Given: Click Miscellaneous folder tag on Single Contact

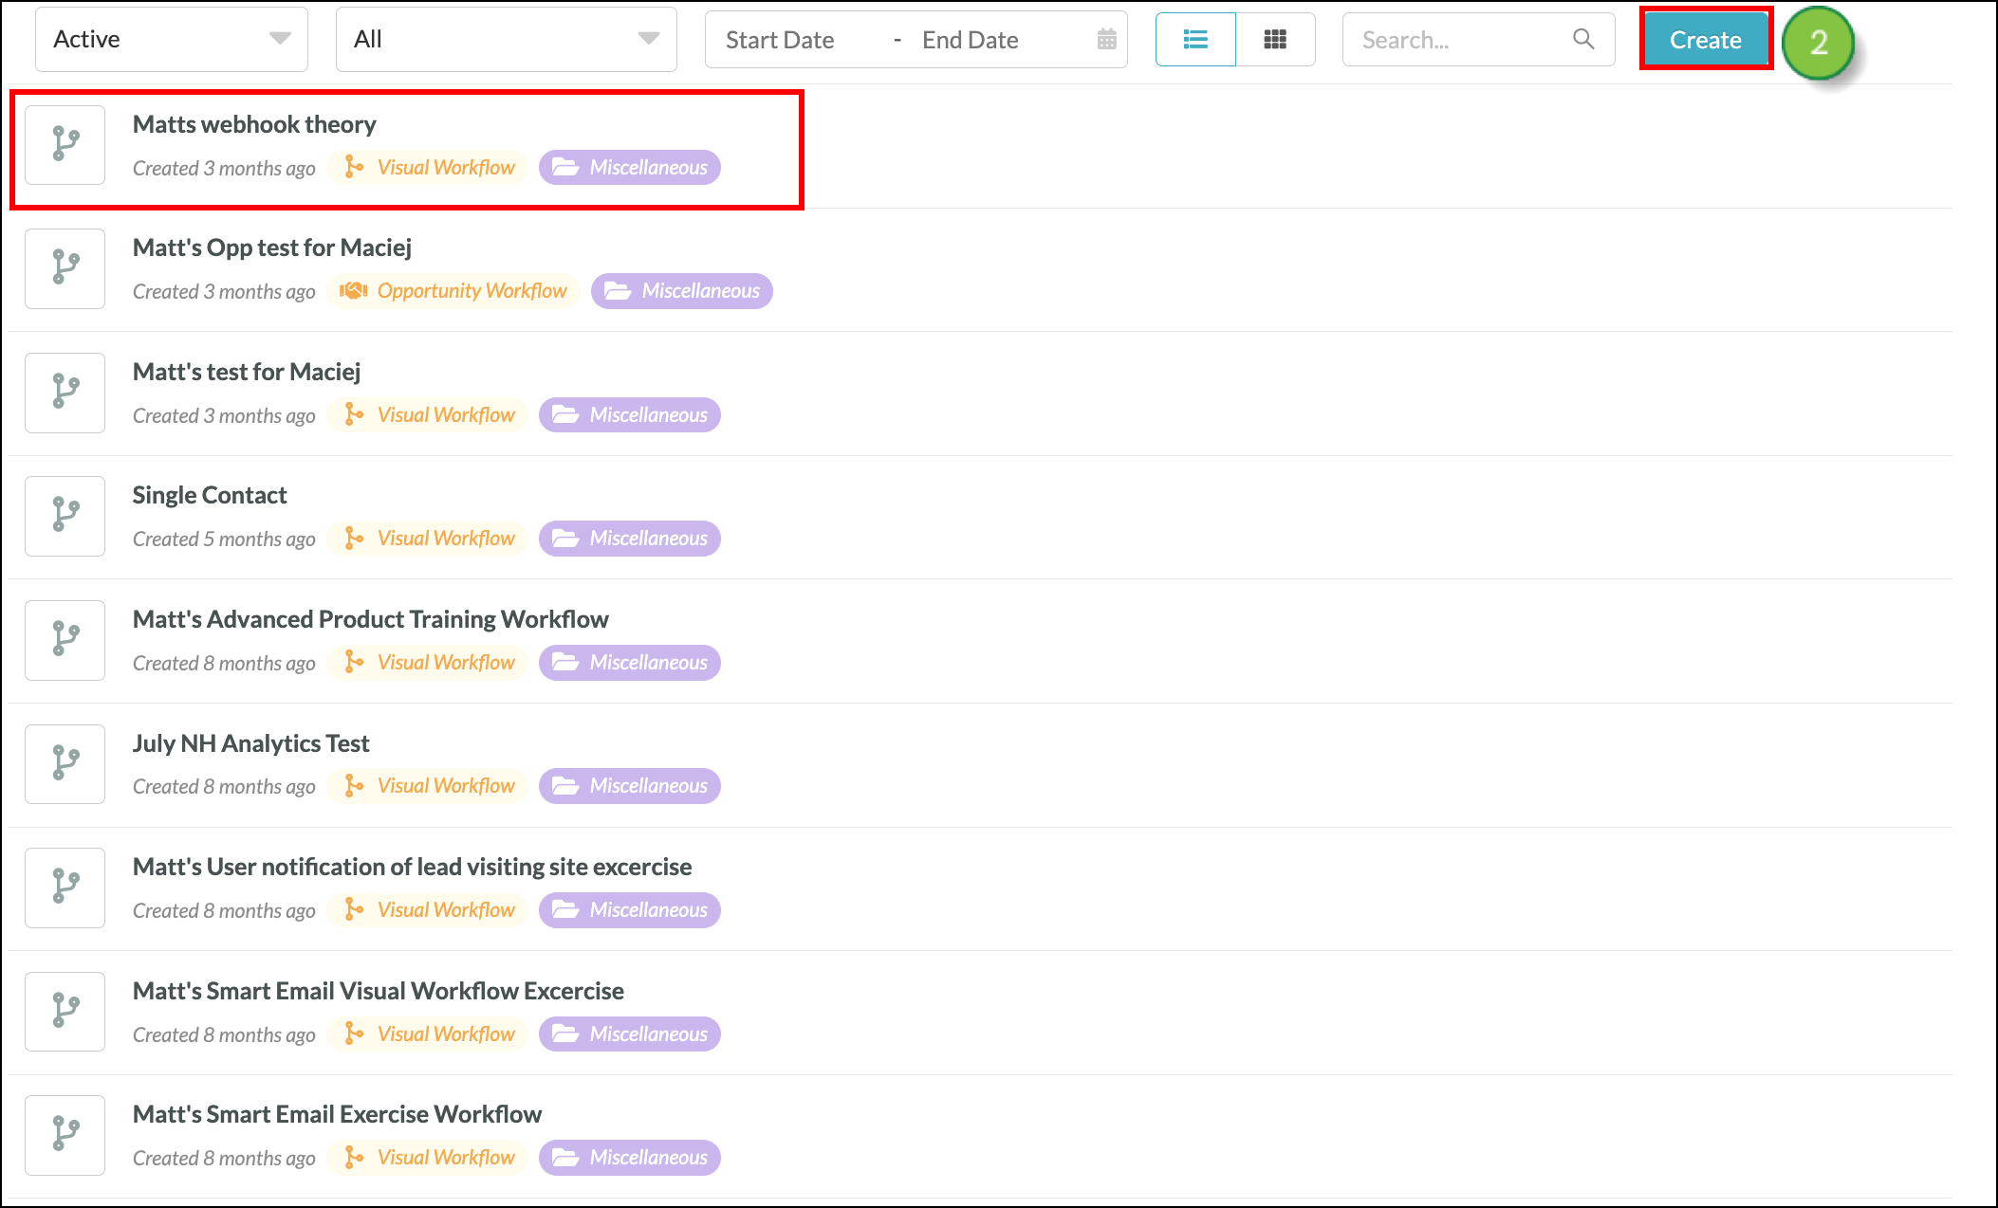Looking at the screenshot, I should (x=630, y=539).
